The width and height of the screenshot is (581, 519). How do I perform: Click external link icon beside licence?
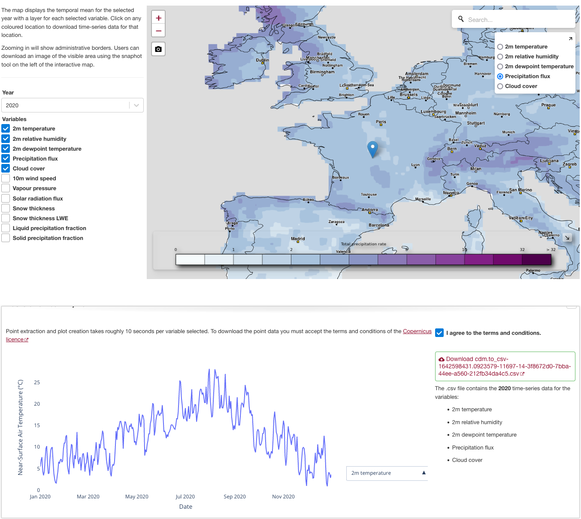click(x=26, y=340)
